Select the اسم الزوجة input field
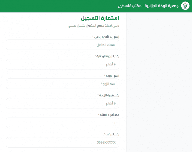The image size is (192, 152). [x=62, y=84]
